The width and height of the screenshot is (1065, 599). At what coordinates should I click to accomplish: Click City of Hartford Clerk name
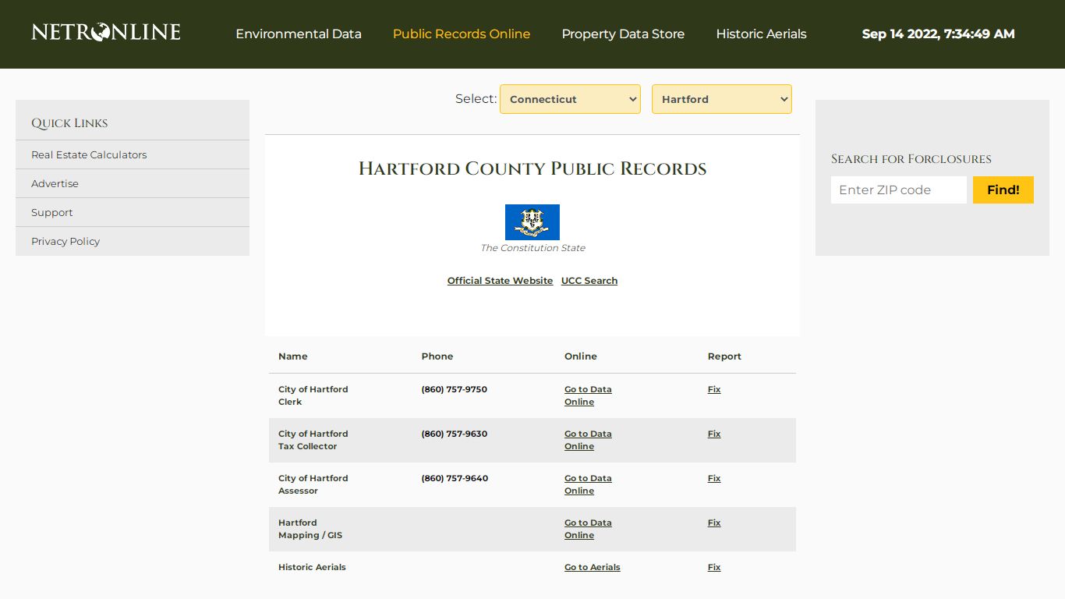point(313,395)
